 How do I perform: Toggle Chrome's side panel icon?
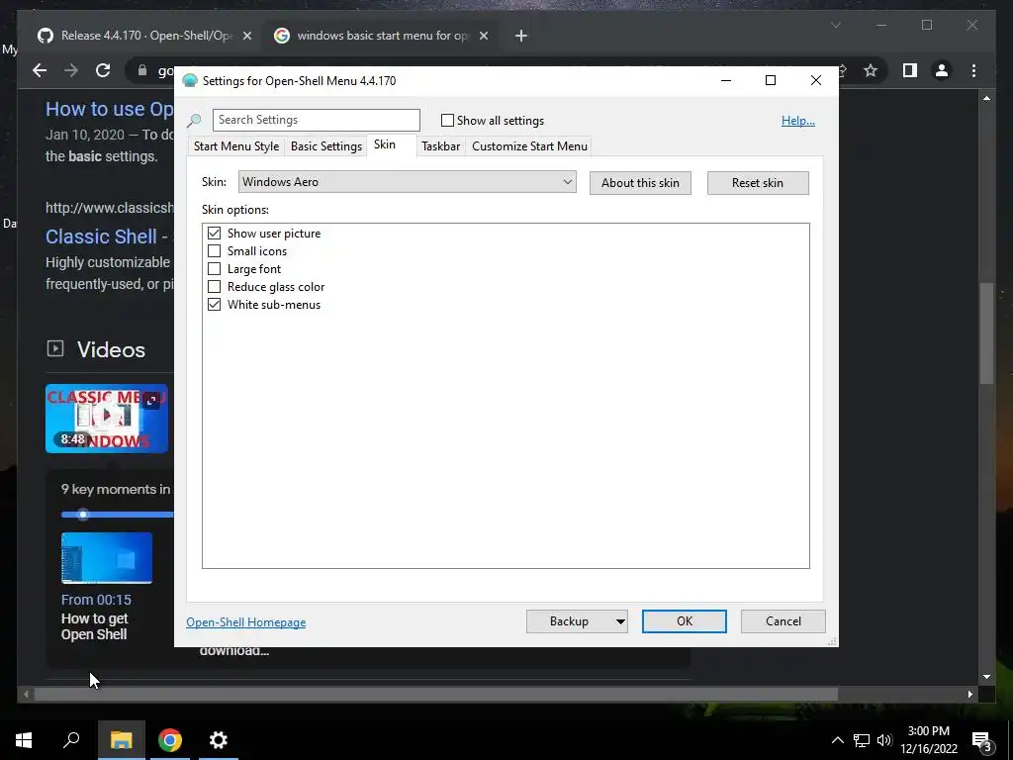pos(910,70)
